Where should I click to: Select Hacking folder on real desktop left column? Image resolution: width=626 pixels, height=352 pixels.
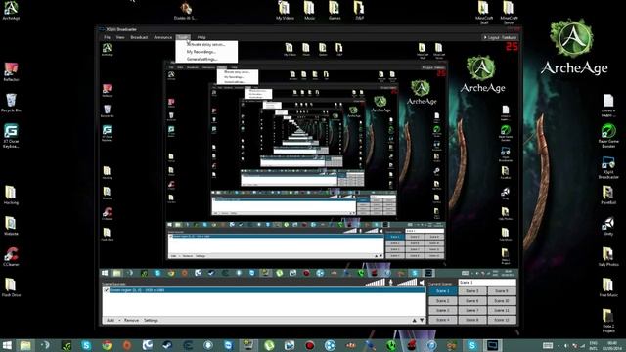click(11, 196)
